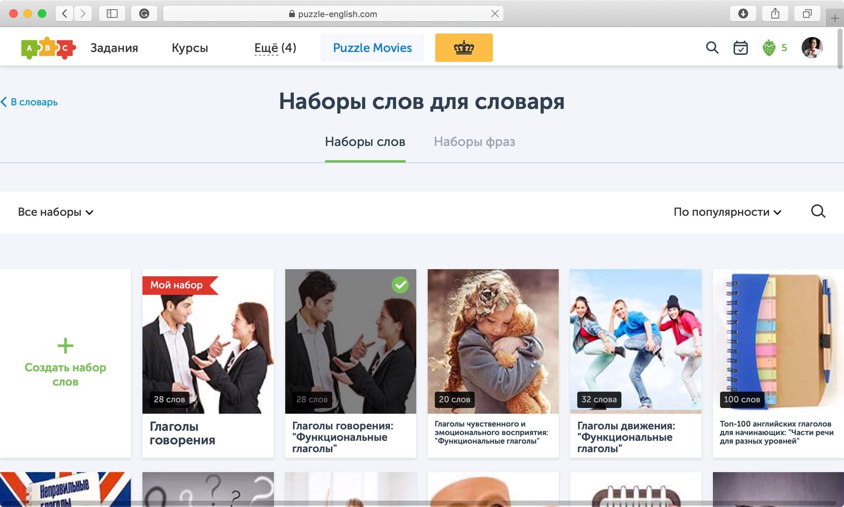This screenshot has height=507, width=844.
Task: Toggle the Safari sidebar button
Action: click(112, 14)
